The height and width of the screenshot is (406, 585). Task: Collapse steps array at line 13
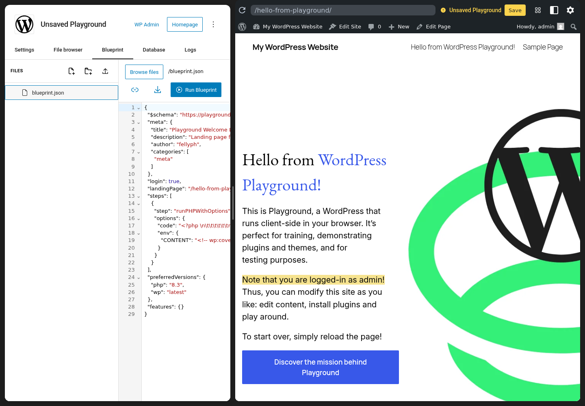139,197
